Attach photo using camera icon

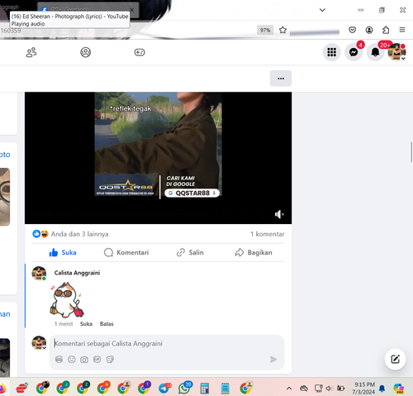point(84,360)
